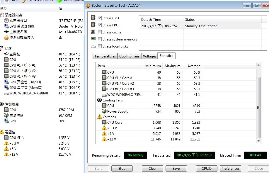The image size is (269, 173).
Task: Click the GPU 真空管 (DispIO) monitor icon
Action: (6, 82)
